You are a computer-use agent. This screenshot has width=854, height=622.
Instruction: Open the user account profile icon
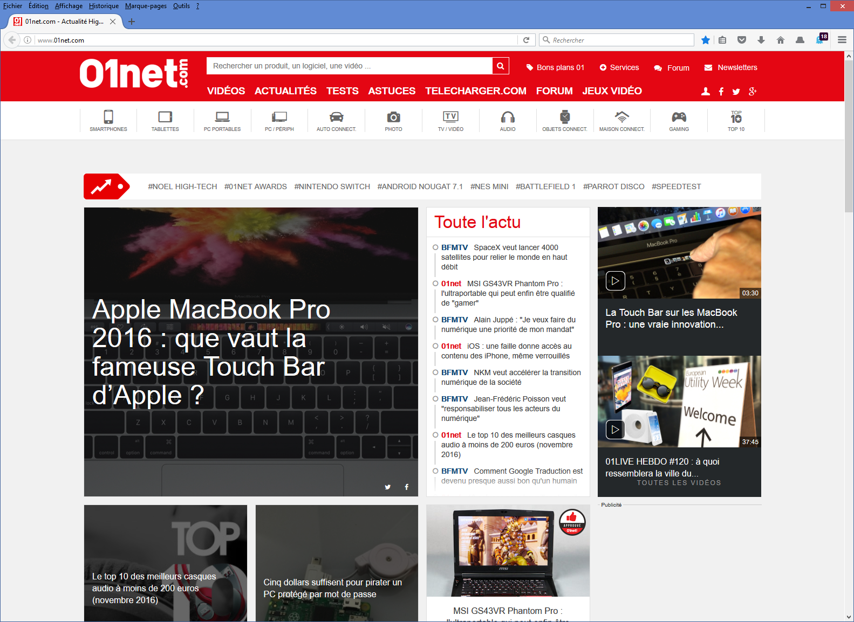[x=705, y=92]
